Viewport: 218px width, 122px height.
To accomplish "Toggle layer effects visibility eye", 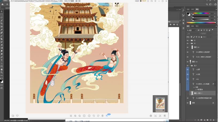I will (194, 87).
